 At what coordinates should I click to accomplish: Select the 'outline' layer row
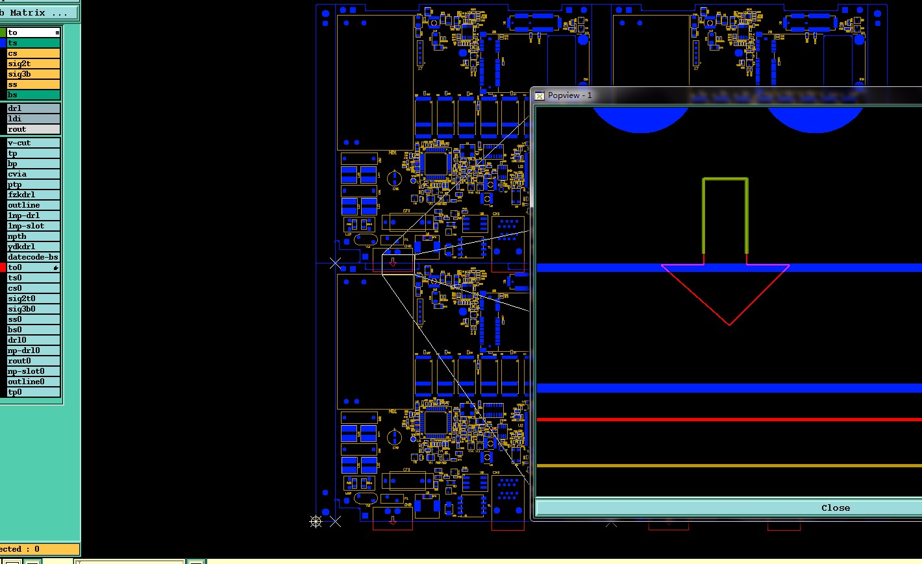(33, 205)
